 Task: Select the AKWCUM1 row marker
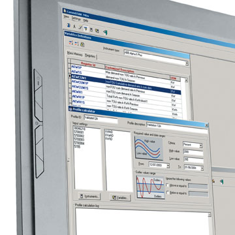(x=70, y=76)
